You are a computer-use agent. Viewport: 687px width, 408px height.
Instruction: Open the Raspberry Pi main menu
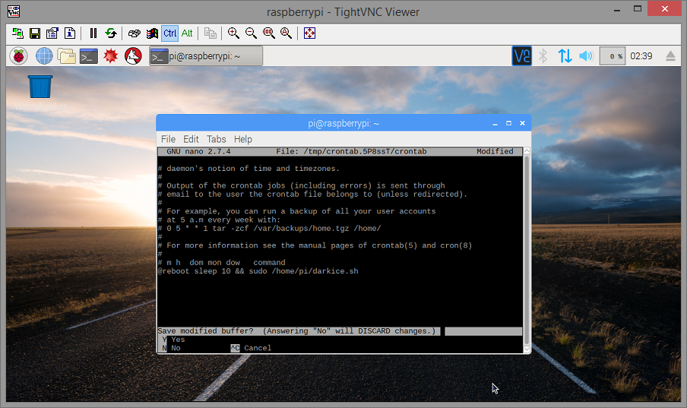(x=18, y=56)
